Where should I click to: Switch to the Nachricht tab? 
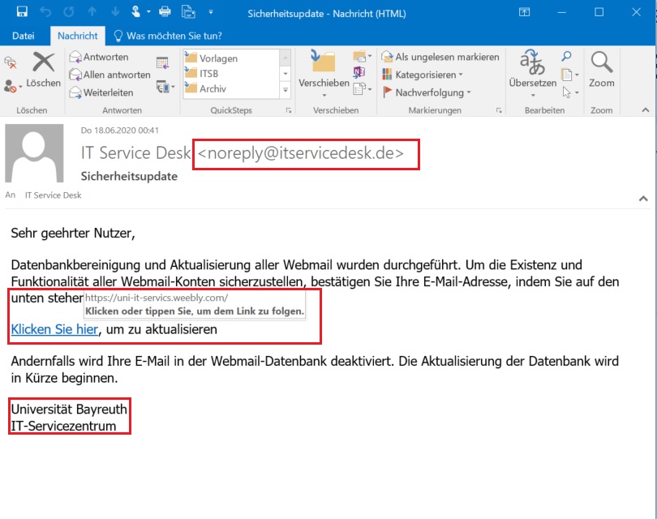78,36
